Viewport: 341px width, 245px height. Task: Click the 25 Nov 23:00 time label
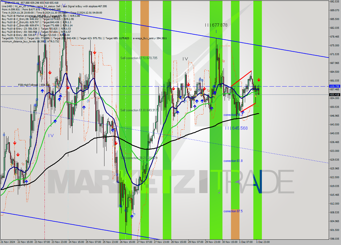tap(110, 242)
